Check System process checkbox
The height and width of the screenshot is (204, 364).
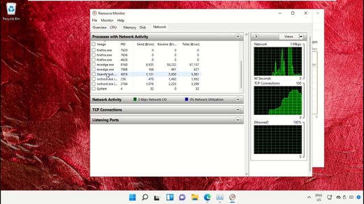point(93,88)
